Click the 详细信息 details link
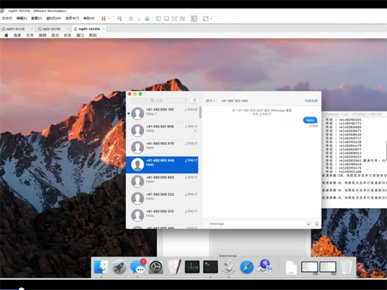This screenshot has height=290, width=387. click(x=311, y=101)
